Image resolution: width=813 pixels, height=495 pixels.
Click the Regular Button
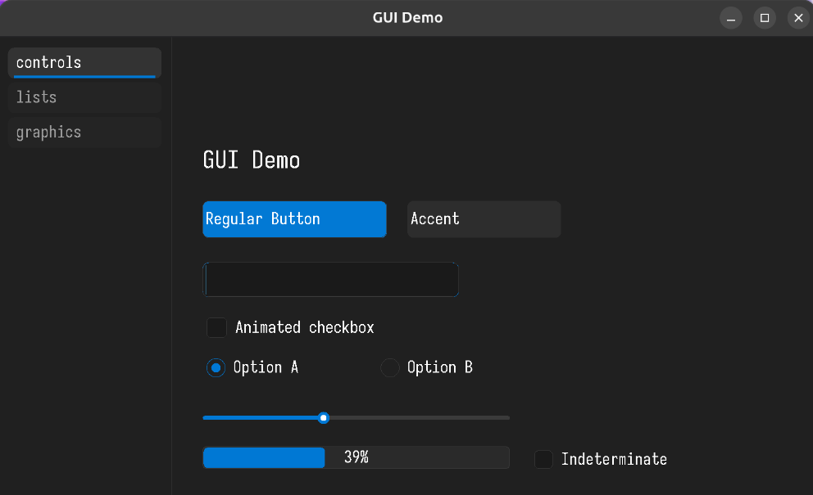(x=294, y=219)
